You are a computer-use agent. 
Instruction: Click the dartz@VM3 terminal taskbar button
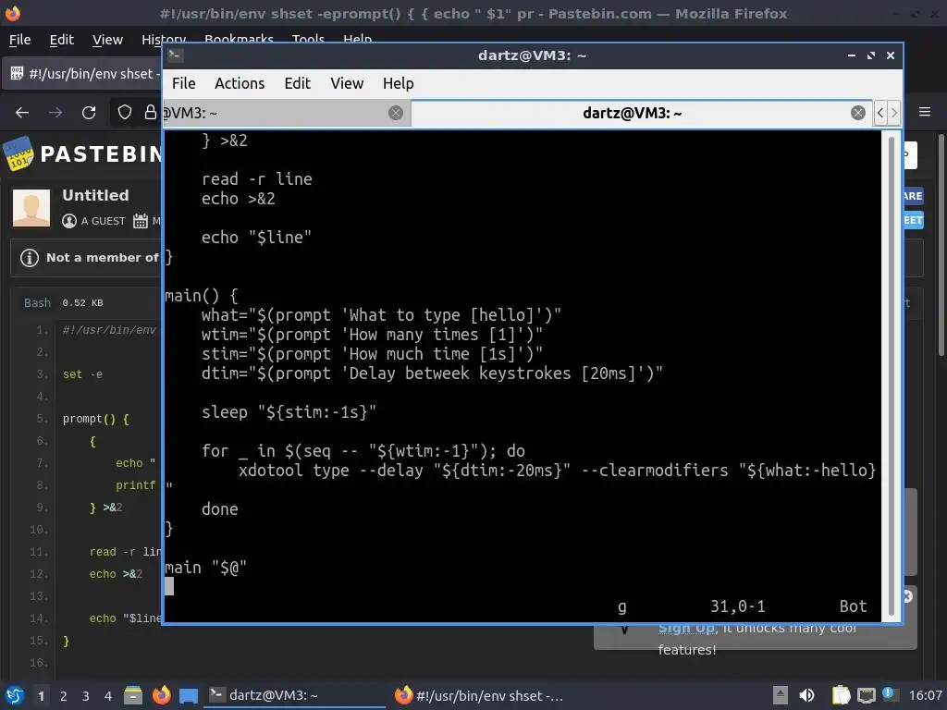click(296, 695)
